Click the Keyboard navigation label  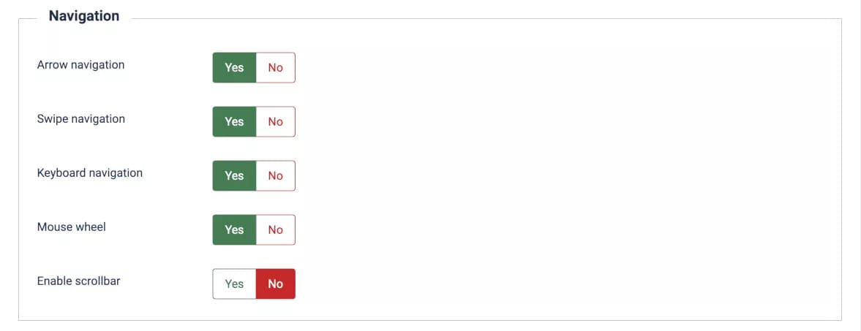[x=89, y=173]
